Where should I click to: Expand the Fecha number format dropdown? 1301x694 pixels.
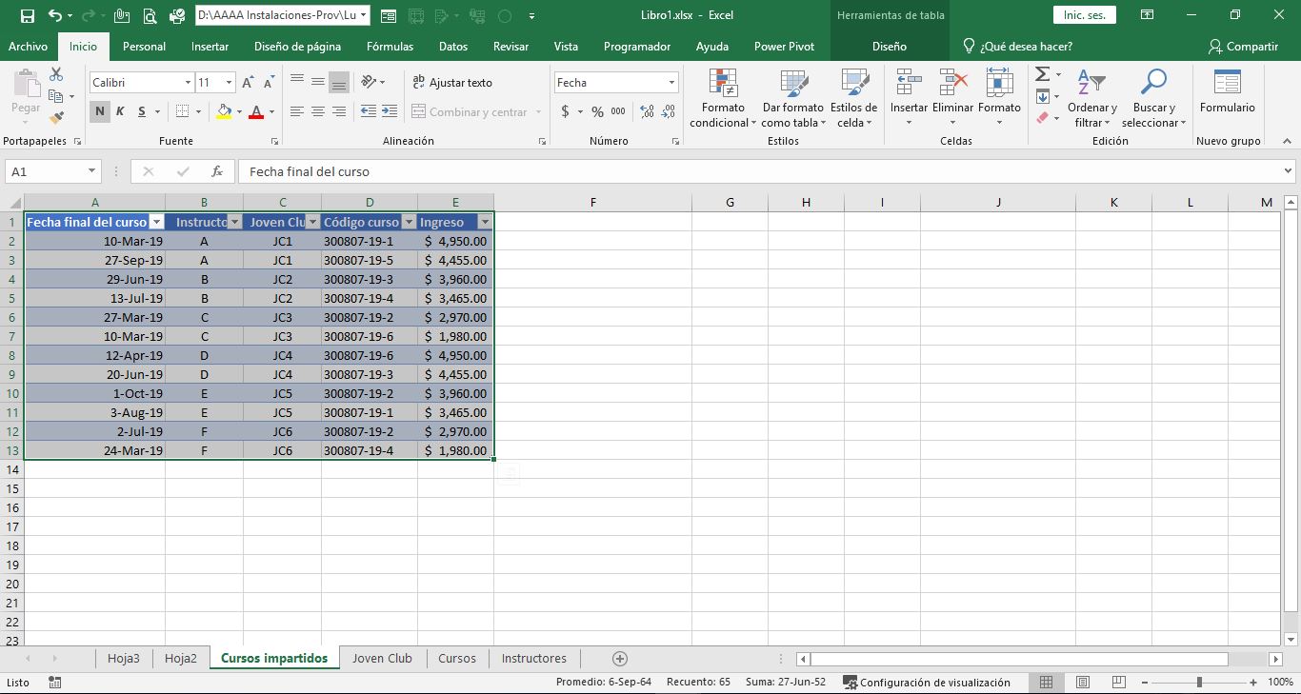point(671,83)
